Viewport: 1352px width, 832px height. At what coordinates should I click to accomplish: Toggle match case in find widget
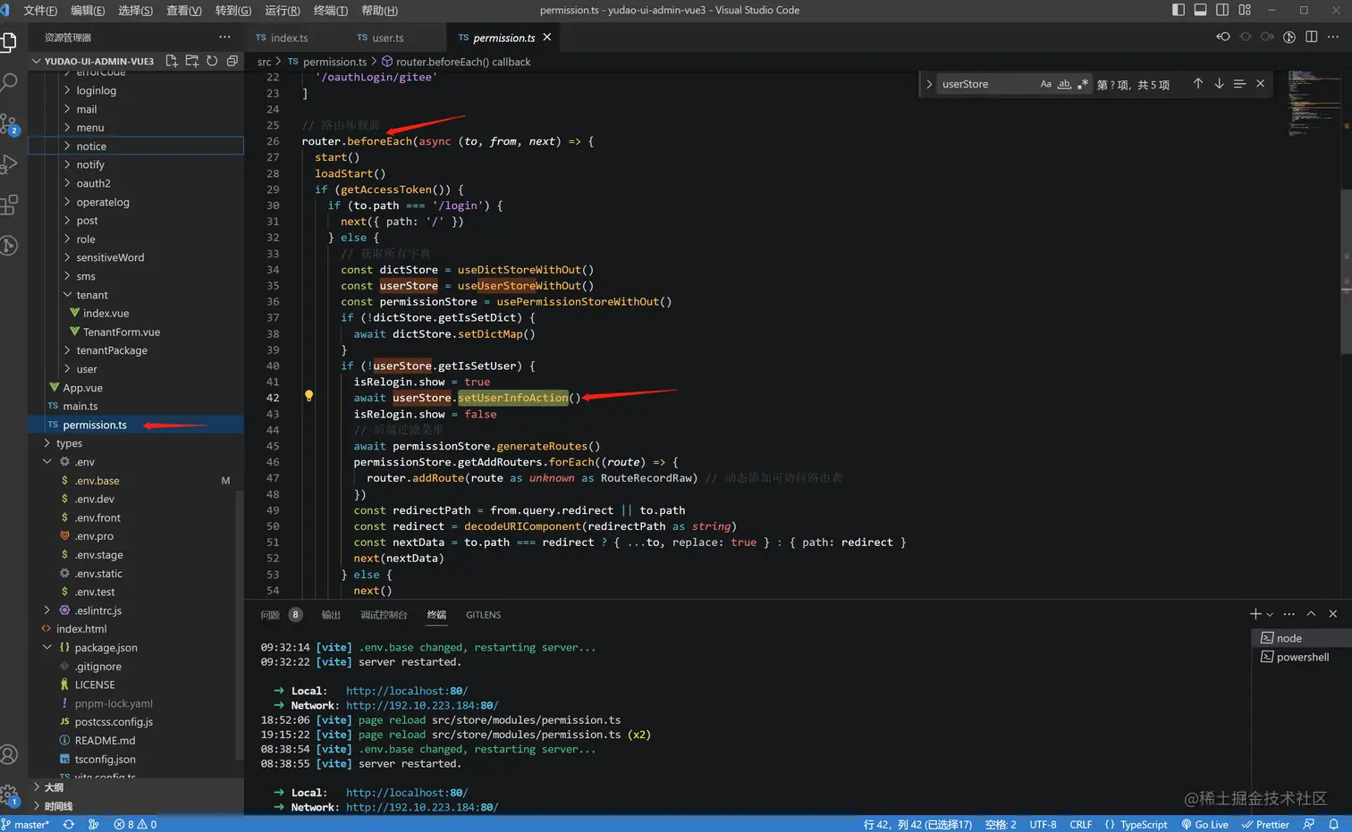[1046, 84]
